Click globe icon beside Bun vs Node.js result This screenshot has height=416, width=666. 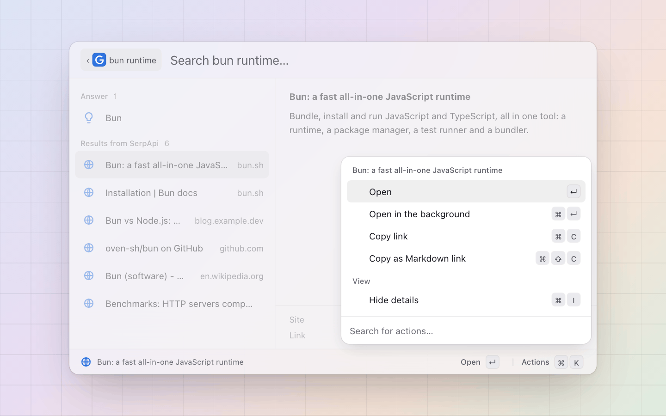tap(89, 220)
